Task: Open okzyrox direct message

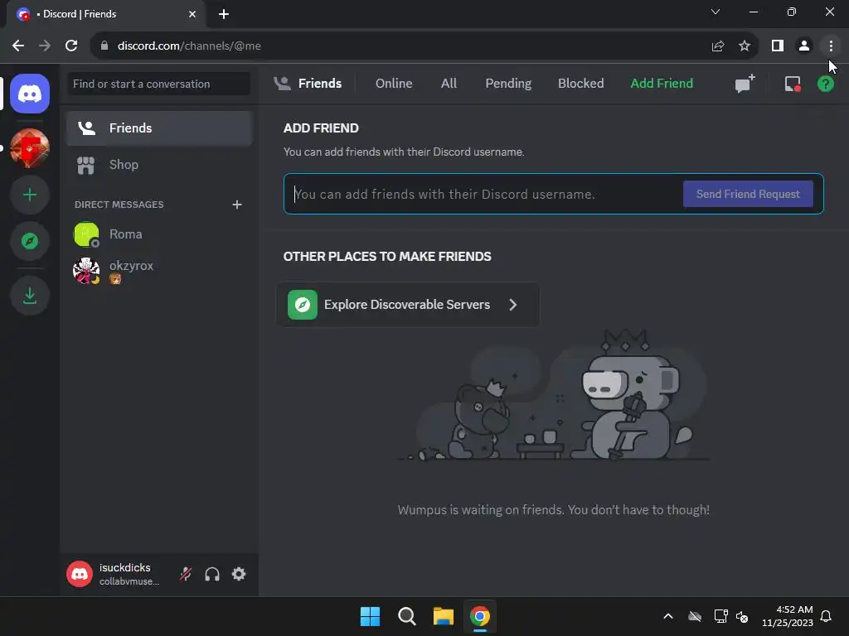Action: pyautogui.click(x=159, y=271)
